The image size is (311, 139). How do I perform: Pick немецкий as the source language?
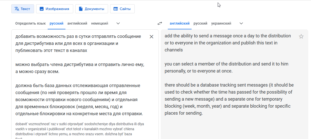100,23
